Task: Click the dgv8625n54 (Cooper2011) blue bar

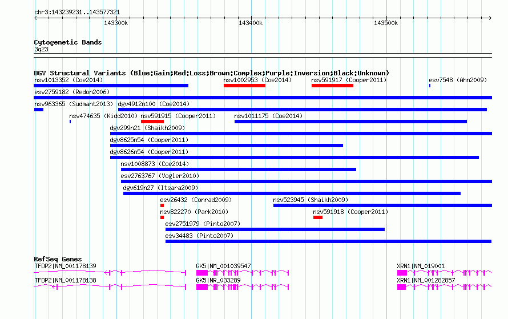Action: [227, 146]
